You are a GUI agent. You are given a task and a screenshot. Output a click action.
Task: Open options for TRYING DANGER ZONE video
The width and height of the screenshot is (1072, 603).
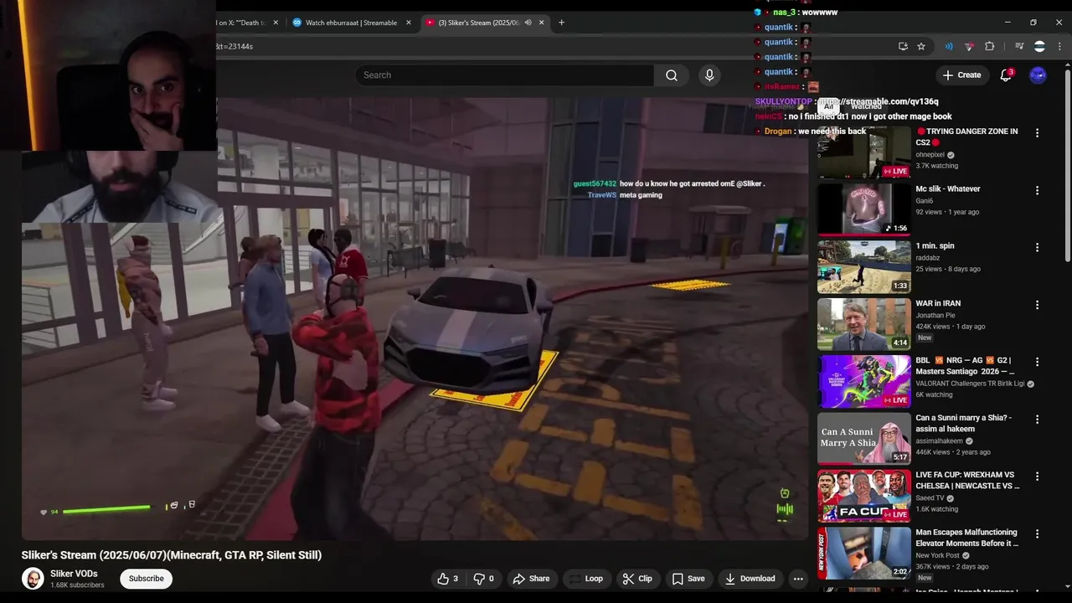(1037, 133)
